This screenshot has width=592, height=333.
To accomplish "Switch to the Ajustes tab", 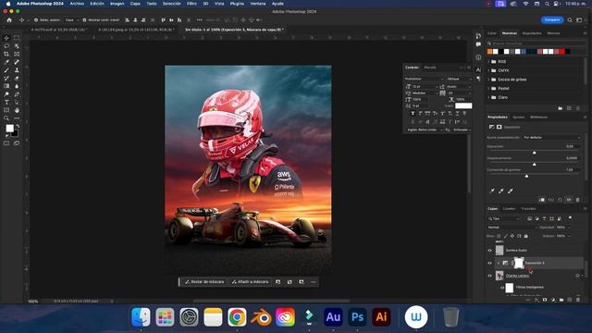I will pos(518,117).
